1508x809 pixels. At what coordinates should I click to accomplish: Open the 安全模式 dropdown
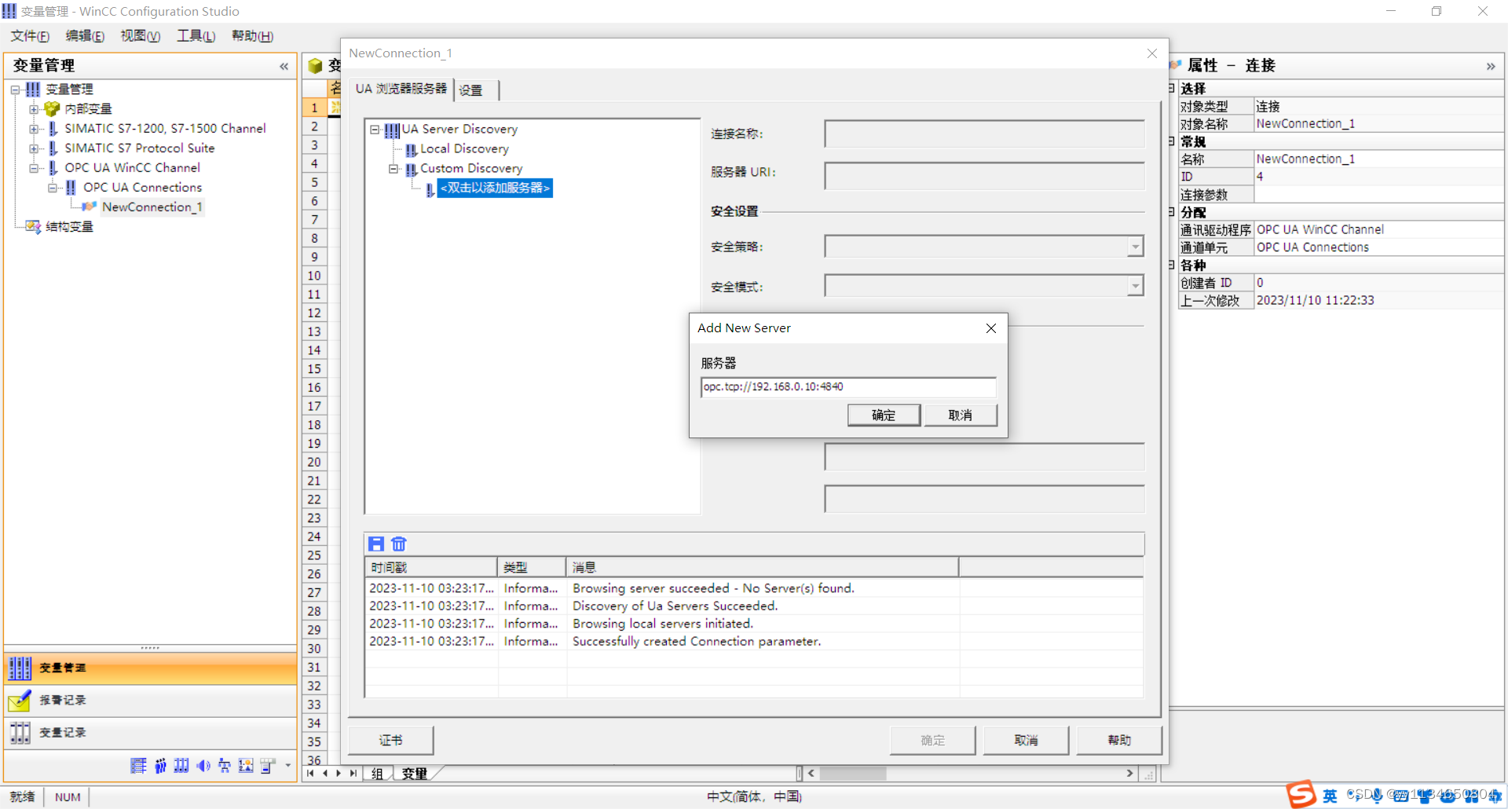1135,286
